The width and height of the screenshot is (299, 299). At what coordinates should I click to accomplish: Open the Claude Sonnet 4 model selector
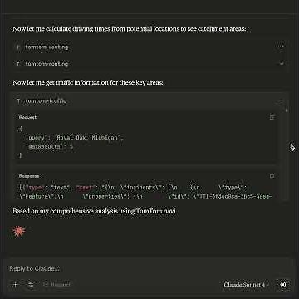point(245,285)
